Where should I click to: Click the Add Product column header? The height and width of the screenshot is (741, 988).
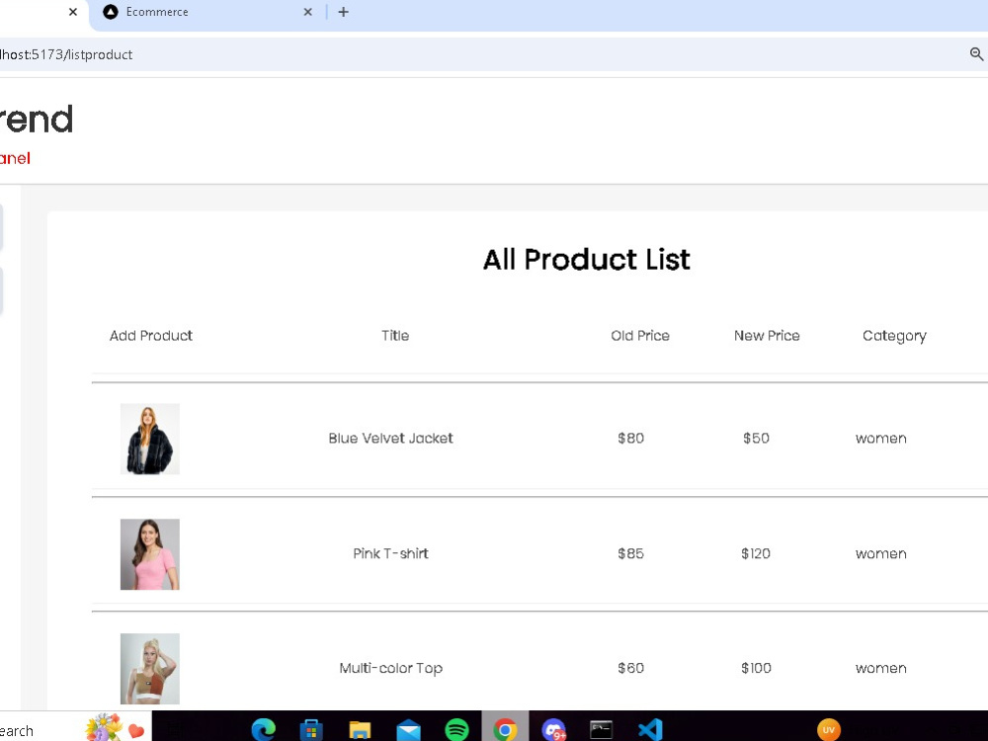coord(151,336)
